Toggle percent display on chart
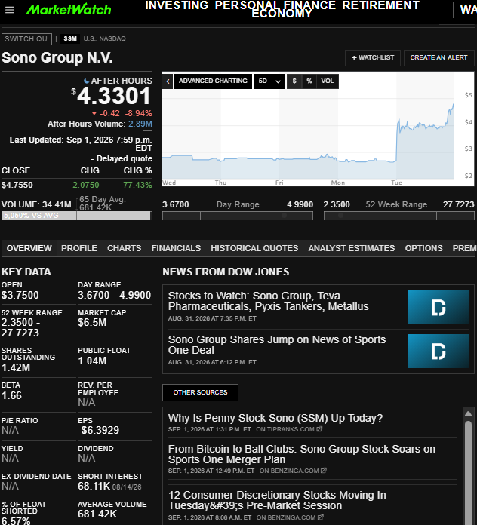The height and width of the screenshot is (525, 477). 309,81
